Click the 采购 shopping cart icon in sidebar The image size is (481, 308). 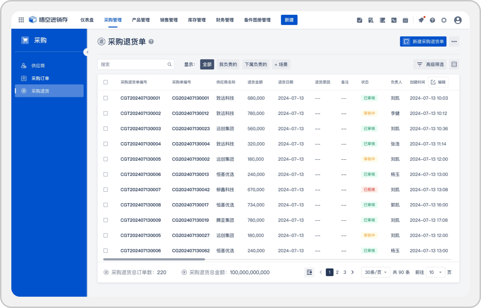pyautogui.click(x=25, y=40)
